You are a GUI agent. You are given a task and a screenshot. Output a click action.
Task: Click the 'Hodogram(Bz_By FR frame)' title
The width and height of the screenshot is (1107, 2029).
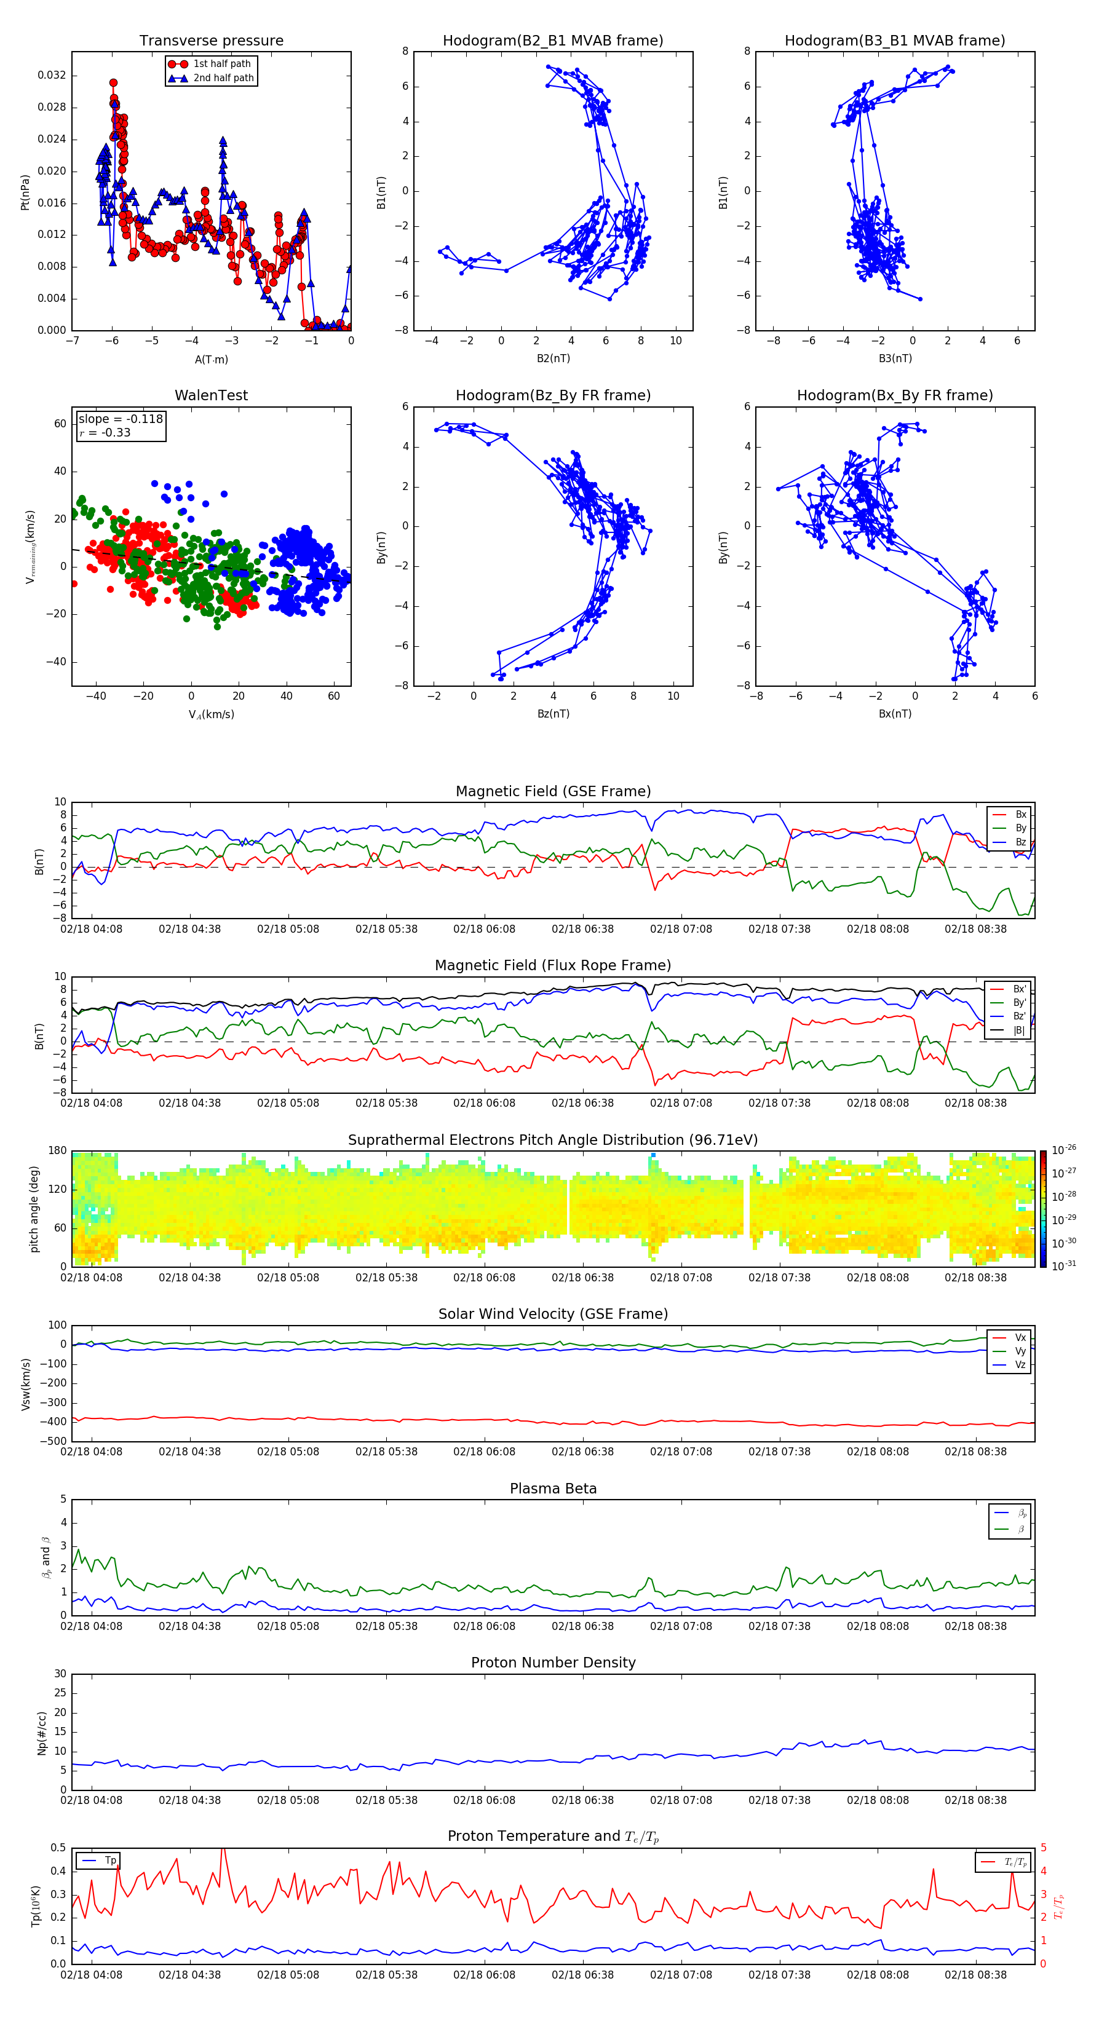click(x=553, y=395)
